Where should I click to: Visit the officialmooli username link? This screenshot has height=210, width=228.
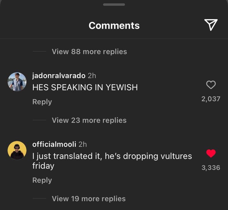point(54,144)
